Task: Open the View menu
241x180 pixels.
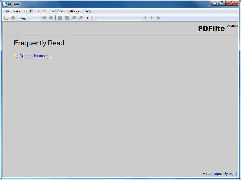Action: coord(17,11)
